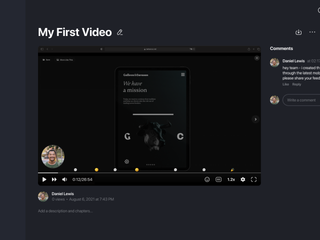Click Daniel Lewis avatar beside his comment
Image resolution: width=320 pixels, height=240 pixels.
click(274, 62)
